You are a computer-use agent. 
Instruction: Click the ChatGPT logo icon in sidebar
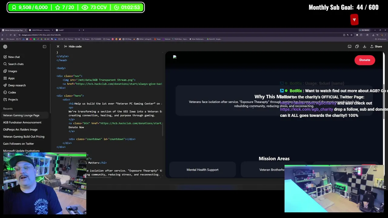pos(5,47)
